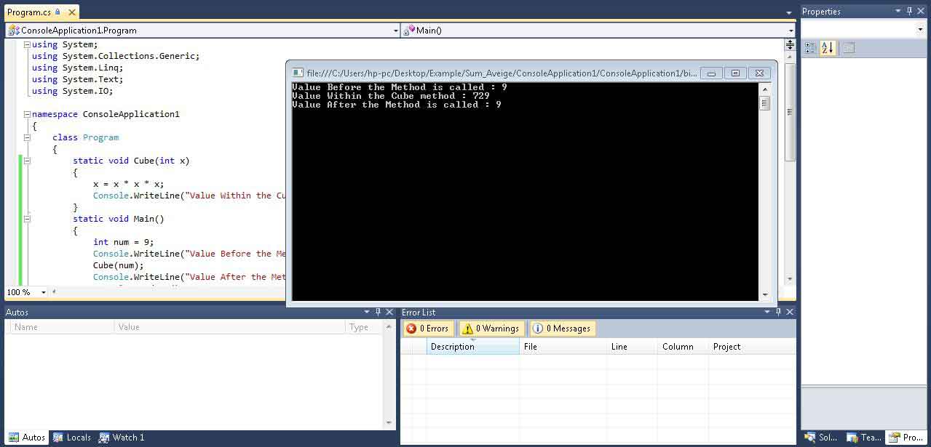The image size is (931, 447).
Task: Sort Error List by Description column
Action: pyautogui.click(x=472, y=347)
